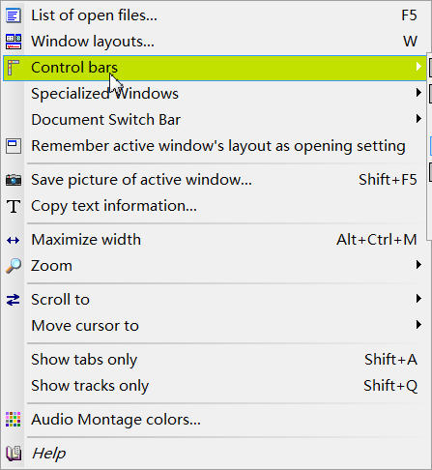
Task: Click the Maximize width double-arrow icon
Action: pos(14,240)
